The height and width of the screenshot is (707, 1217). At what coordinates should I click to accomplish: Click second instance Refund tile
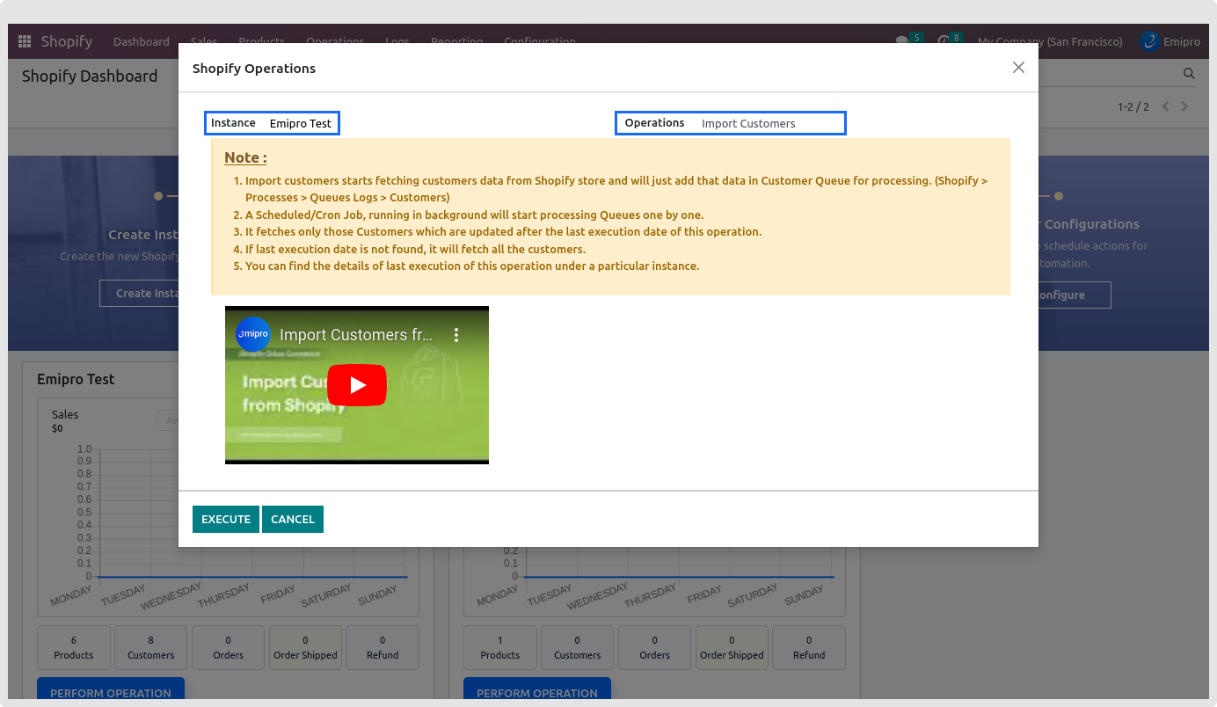[809, 648]
